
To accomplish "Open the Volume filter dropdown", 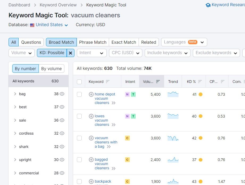I will (22, 53).
